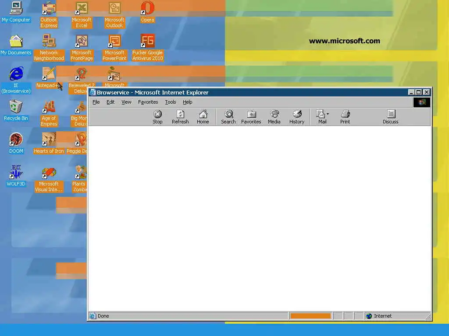Image resolution: width=449 pixels, height=336 pixels.
Task: Open the Discuss toolbar button
Action: (x=391, y=117)
